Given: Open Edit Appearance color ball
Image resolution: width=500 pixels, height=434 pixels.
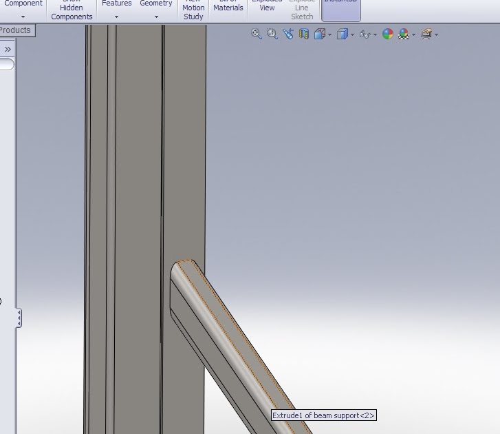Looking at the screenshot, I should click(387, 34).
